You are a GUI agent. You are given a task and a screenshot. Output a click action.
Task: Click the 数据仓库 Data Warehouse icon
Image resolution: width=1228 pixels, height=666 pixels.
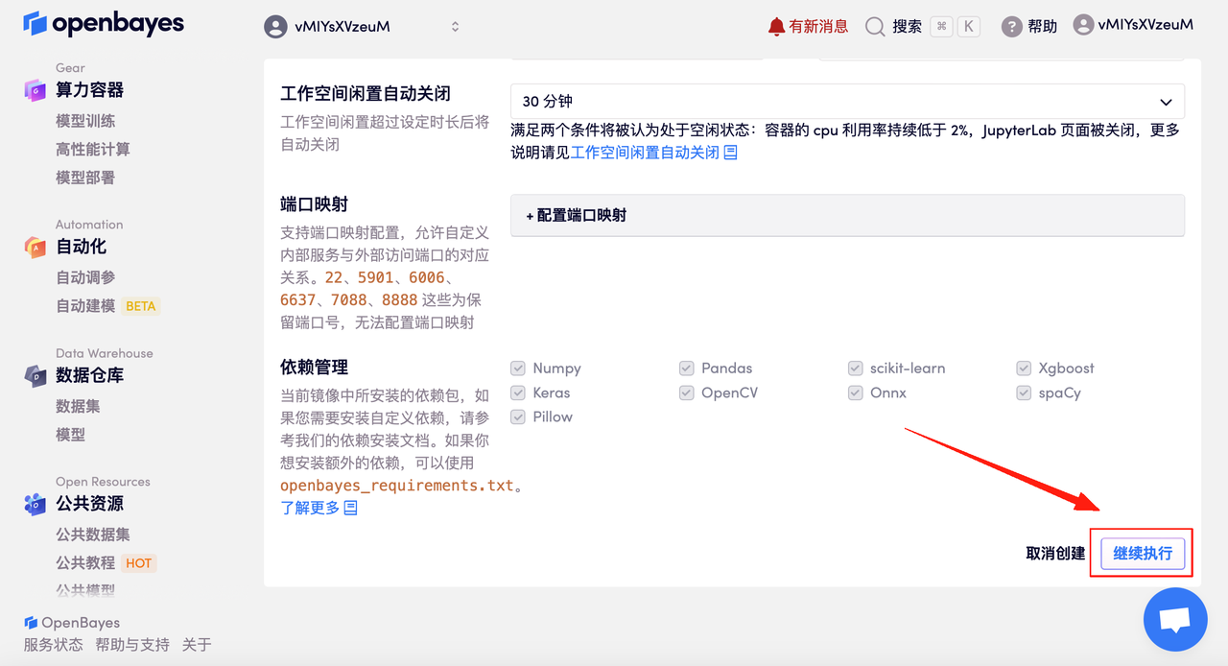pyautogui.click(x=35, y=375)
